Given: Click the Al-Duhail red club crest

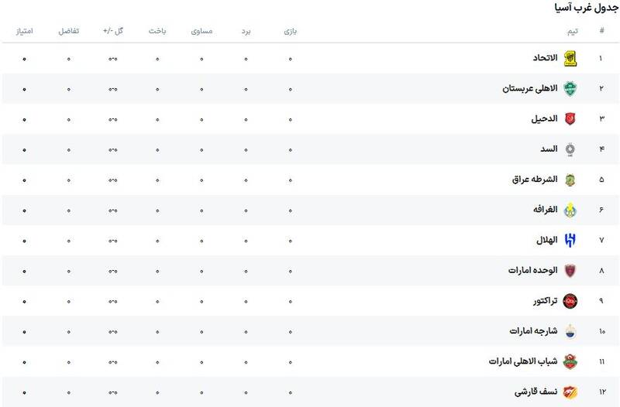Looking at the screenshot, I should pos(570,118).
